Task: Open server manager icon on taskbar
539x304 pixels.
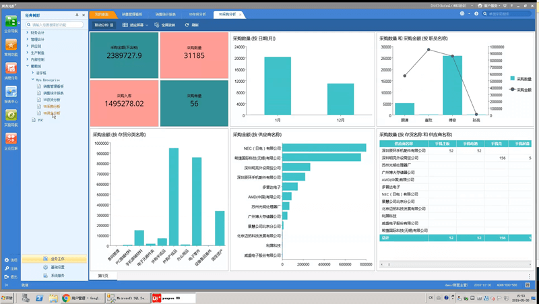Action: click(26, 298)
